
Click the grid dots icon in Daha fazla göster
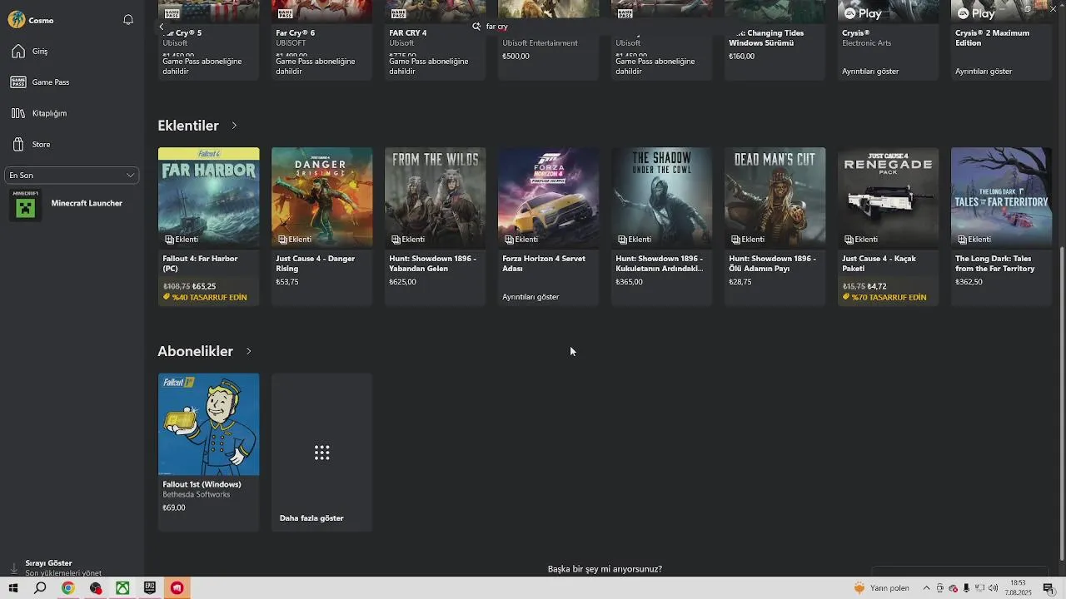[322, 453]
